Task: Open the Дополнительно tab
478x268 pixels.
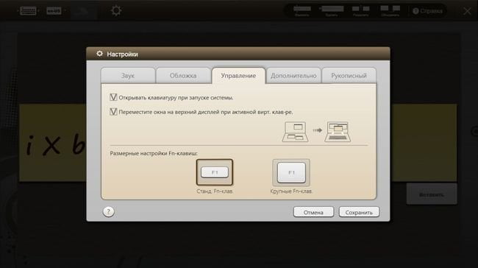Action: pos(293,75)
